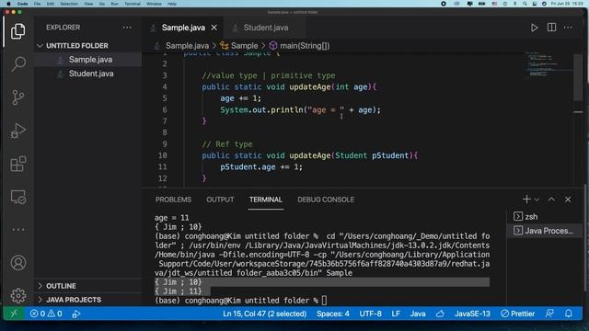Close the Sample.java editor tab
Screen dimensions: 589x331
(x=214, y=28)
